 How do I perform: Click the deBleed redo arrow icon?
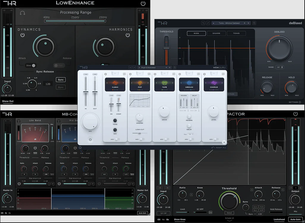coord(208,23)
